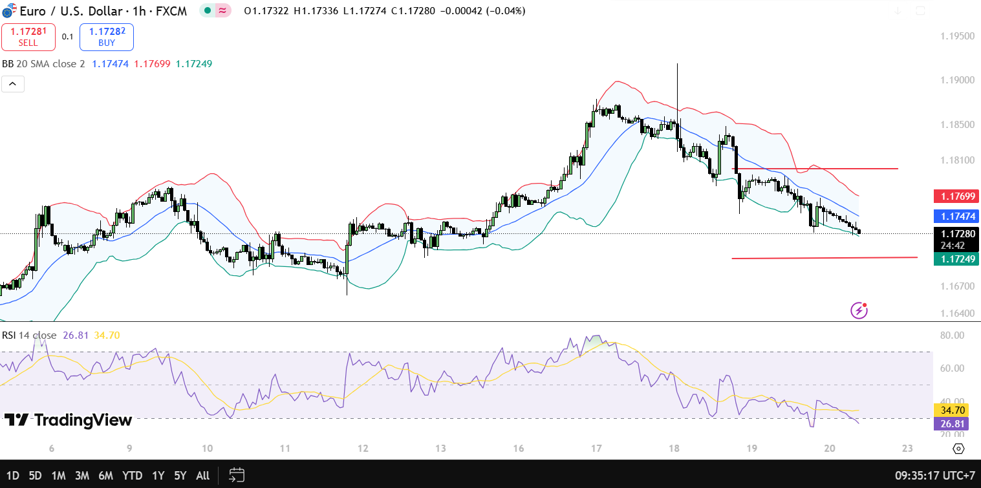Click the purple lightning bolt icon
The image size is (981, 488).
pos(859,310)
